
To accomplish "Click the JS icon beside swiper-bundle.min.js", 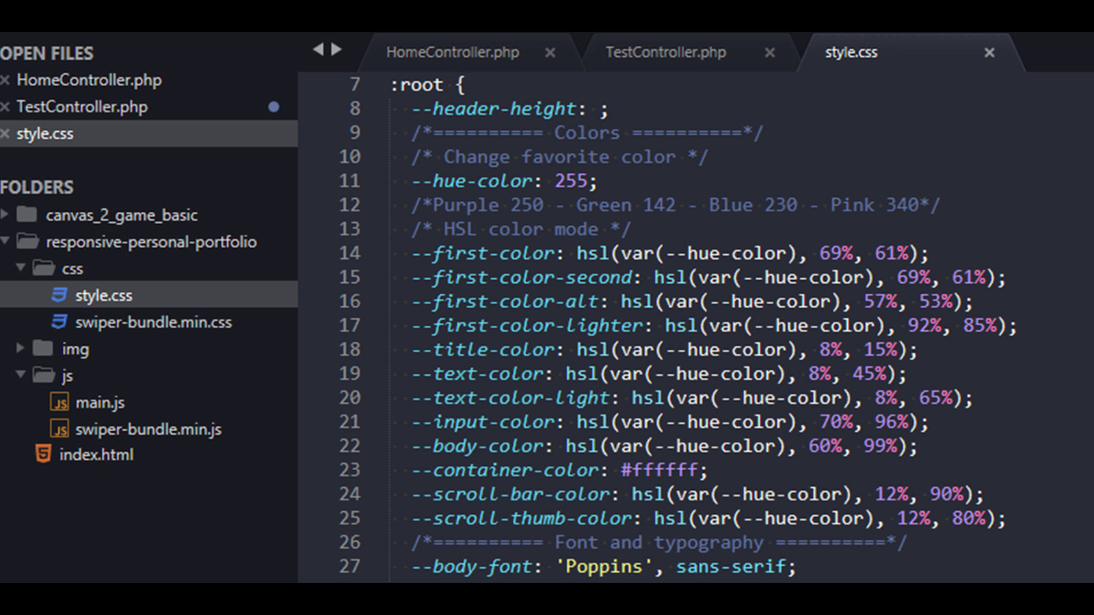I will click(x=60, y=428).
